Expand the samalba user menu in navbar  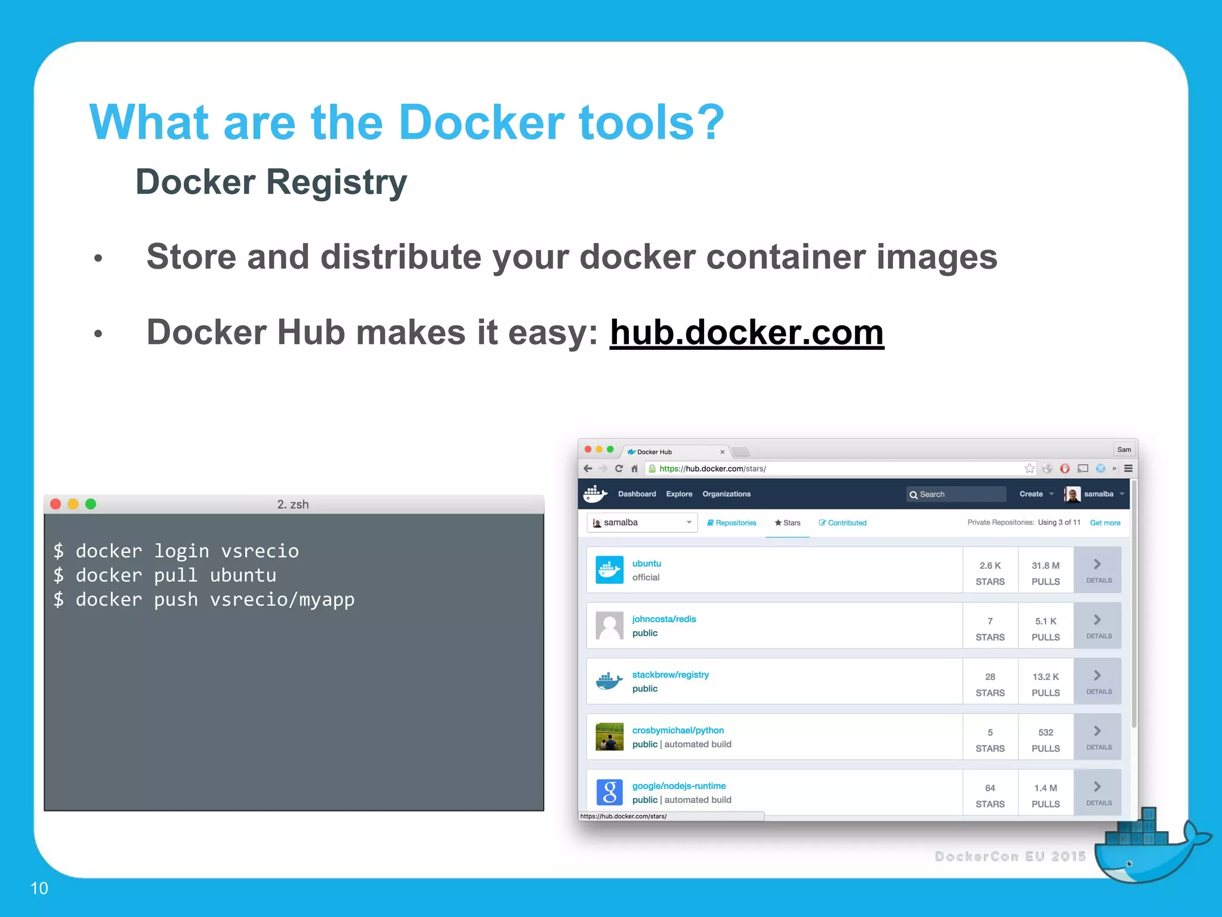click(1104, 494)
